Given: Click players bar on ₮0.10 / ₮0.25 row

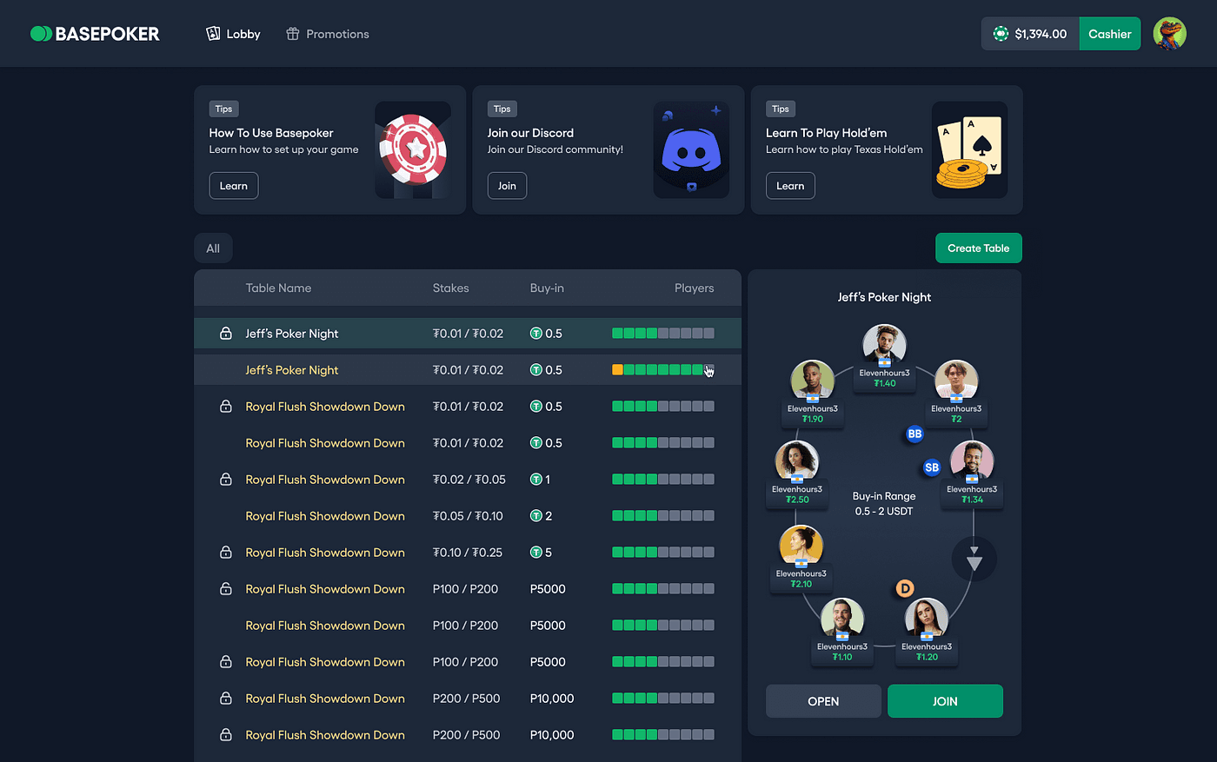Looking at the screenshot, I should [x=663, y=553].
